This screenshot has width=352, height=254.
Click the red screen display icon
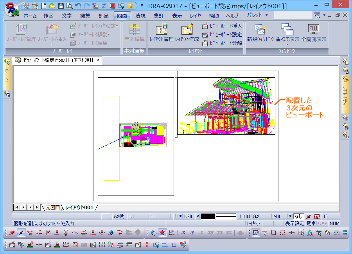[113, 6]
